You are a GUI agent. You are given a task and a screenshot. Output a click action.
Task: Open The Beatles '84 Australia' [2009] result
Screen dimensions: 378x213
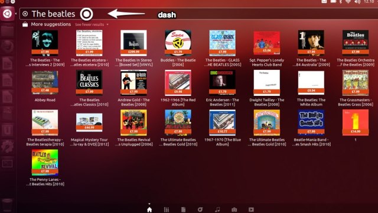point(311,49)
